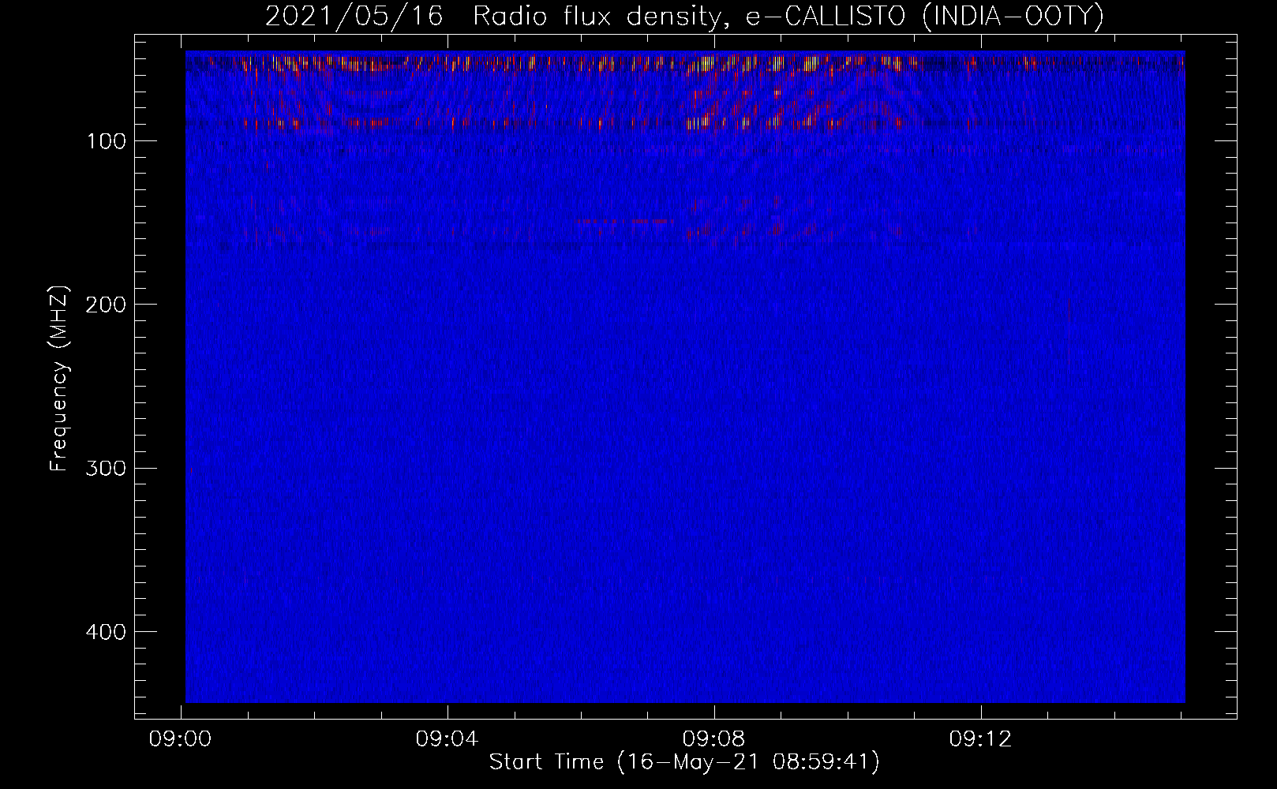The width and height of the screenshot is (1277, 789).
Task: Click the '200' frequency tick label
Action: [x=106, y=305]
